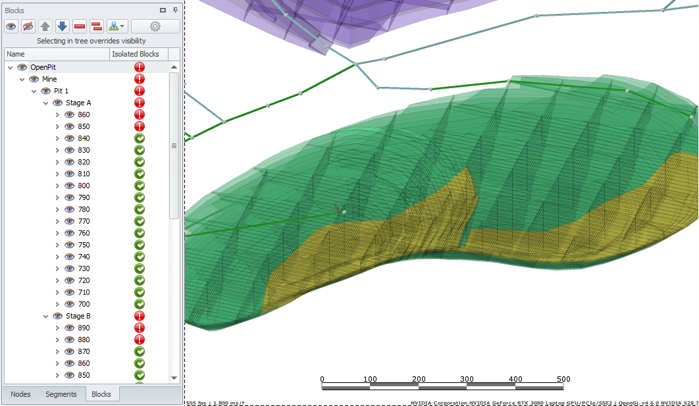Click the hide blocks crossed-eye button

(28, 26)
